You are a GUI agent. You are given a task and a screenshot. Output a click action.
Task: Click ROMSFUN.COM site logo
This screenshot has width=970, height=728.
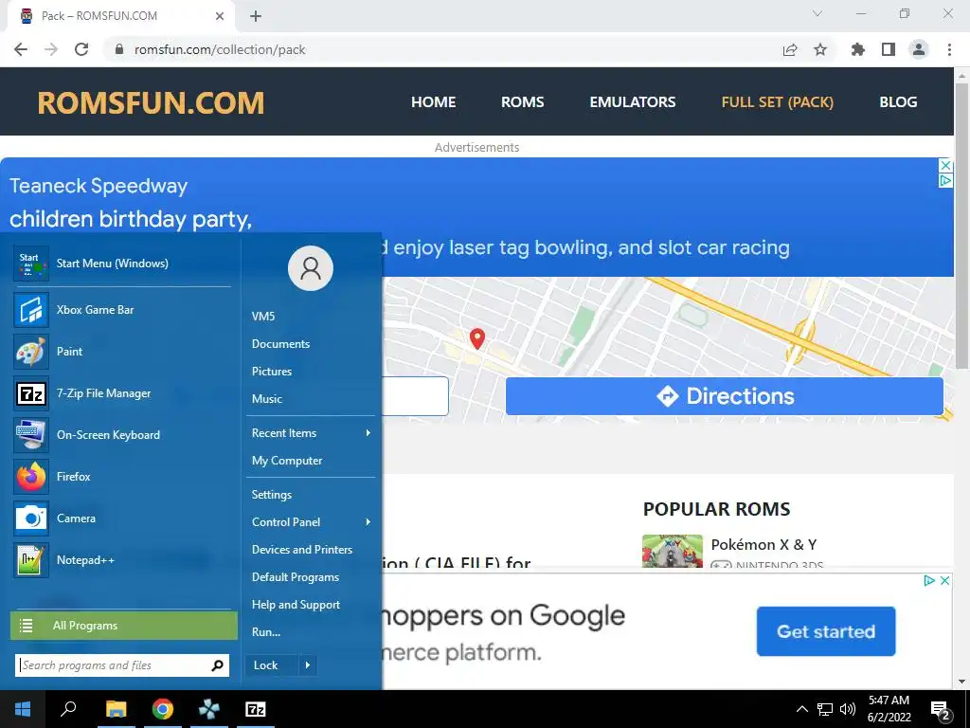151,102
